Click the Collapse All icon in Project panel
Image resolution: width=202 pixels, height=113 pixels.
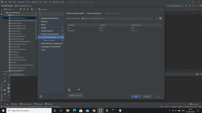27,9
